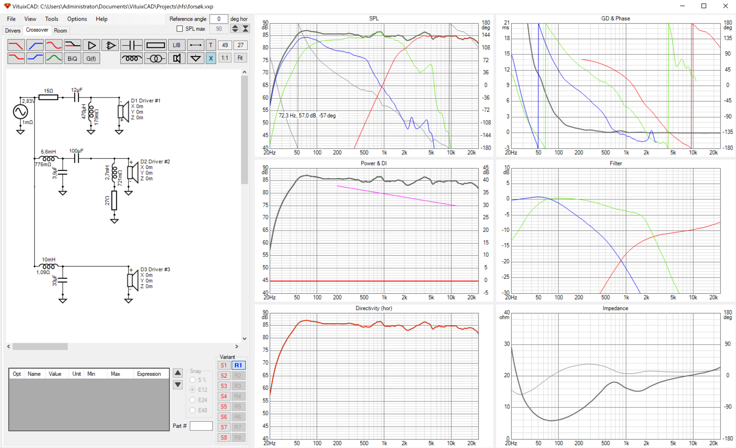Click the transformer icon with two circles
Screen dimensions: 736x448
[155, 58]
